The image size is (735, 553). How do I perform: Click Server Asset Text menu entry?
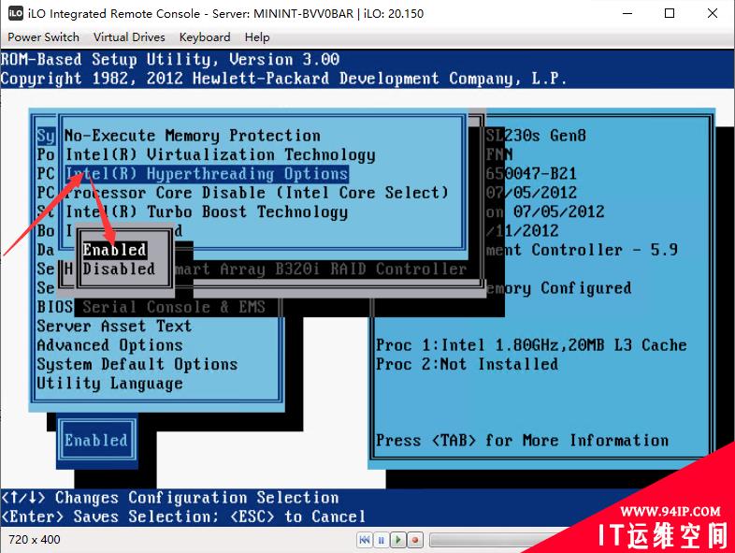point(114,326)
